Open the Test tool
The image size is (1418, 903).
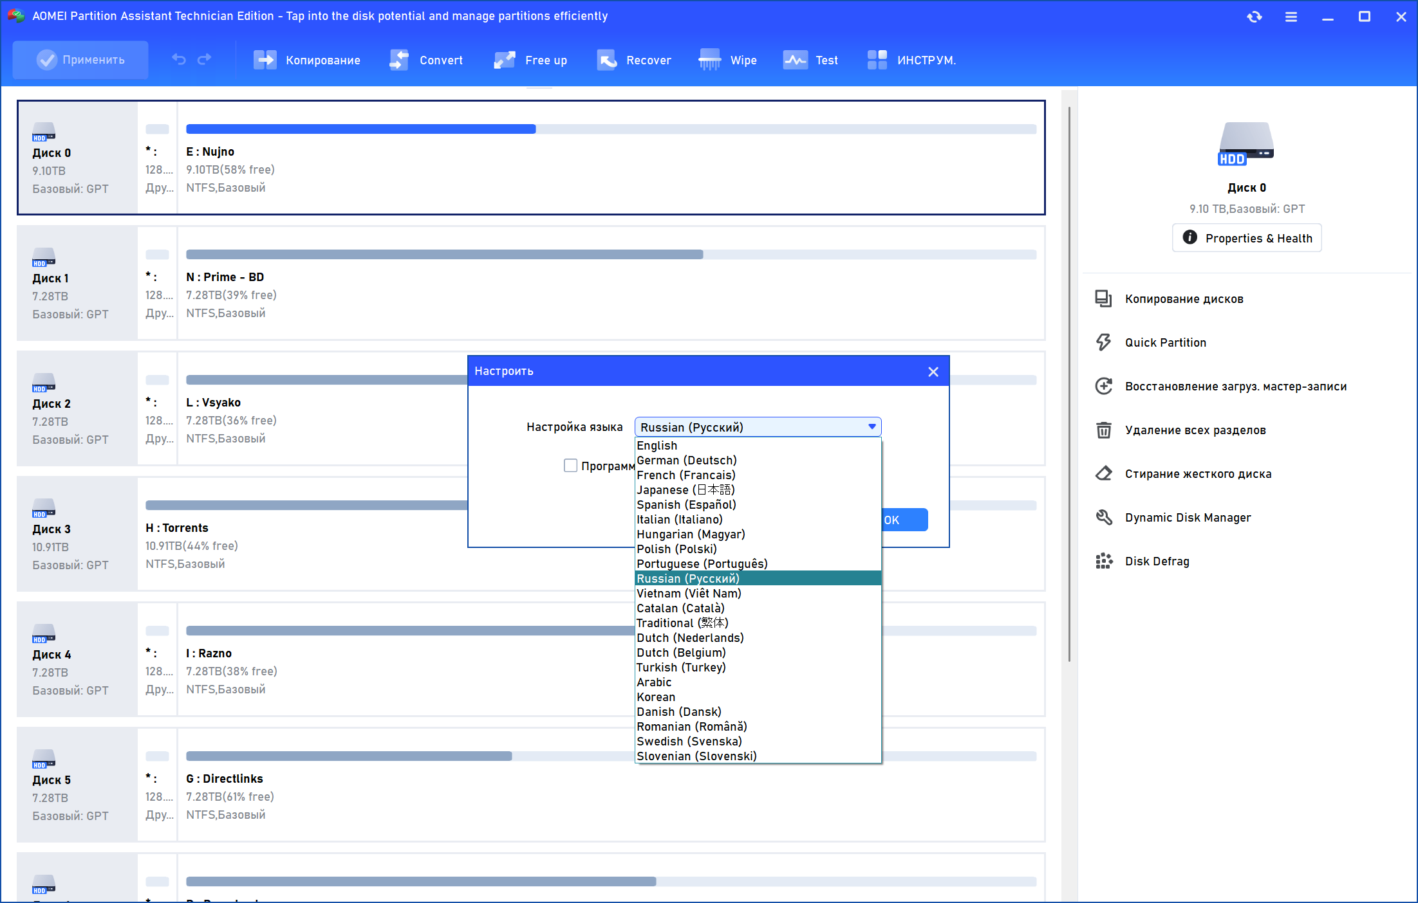pos(810,60)
